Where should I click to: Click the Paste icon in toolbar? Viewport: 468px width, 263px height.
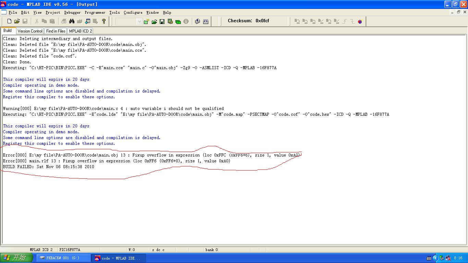point(52,21)
